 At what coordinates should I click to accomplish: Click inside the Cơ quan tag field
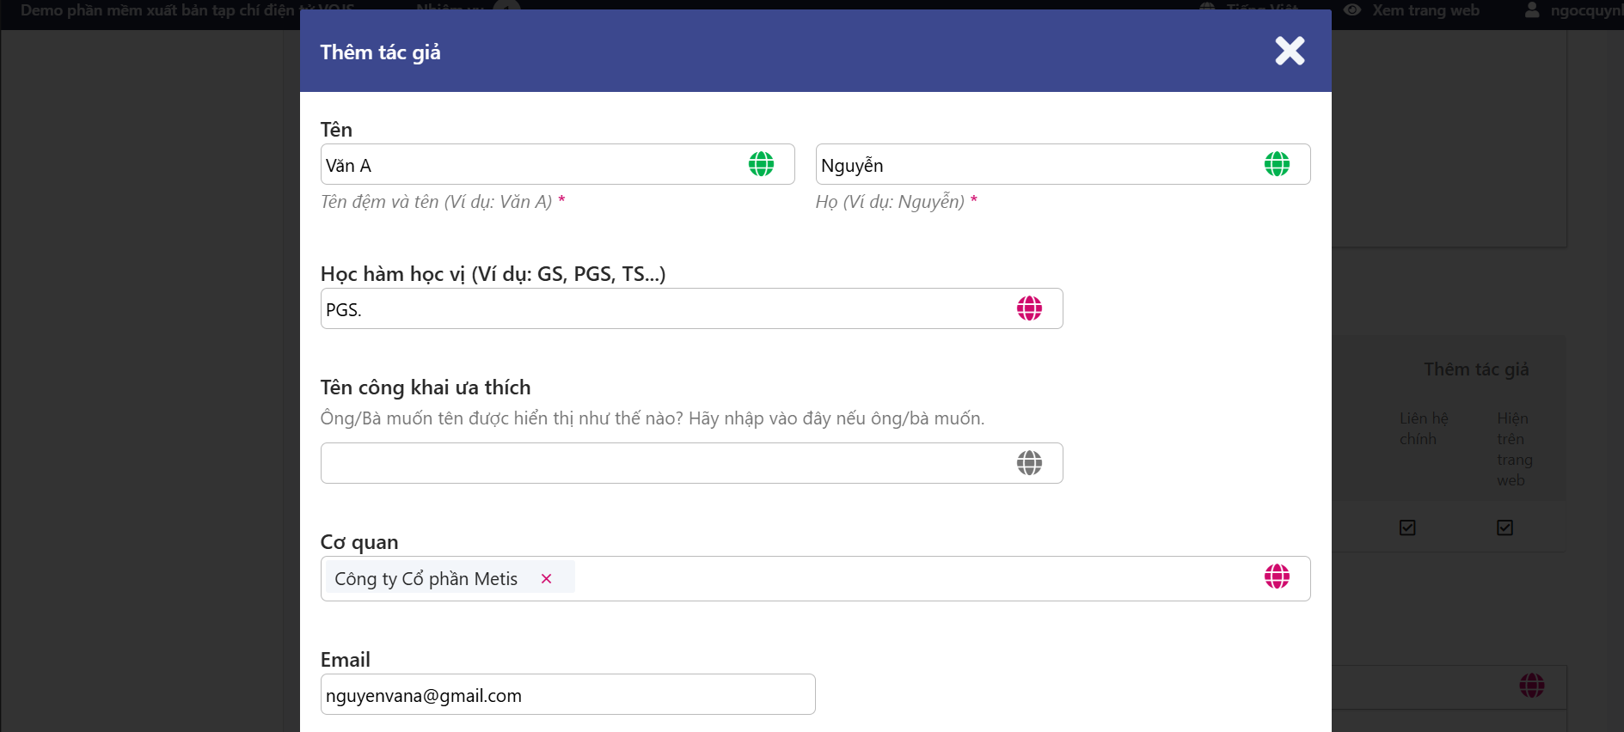pyautogui.click(x=903, y=578)
